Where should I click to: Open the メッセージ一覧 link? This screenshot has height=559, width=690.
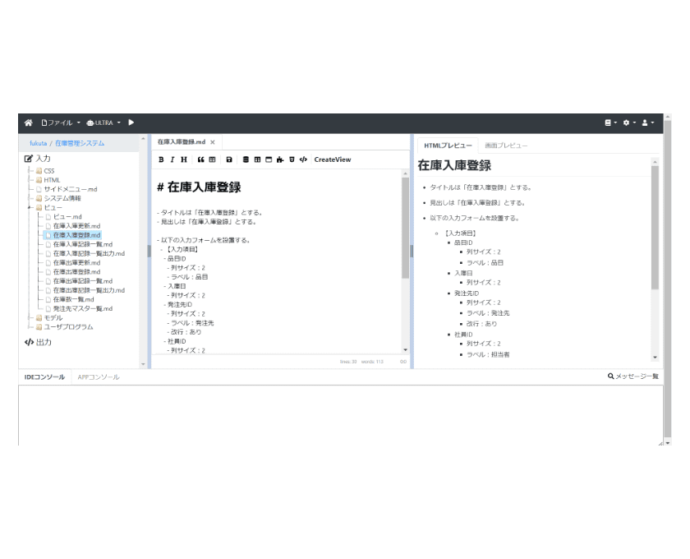click(x=633, y=377)
